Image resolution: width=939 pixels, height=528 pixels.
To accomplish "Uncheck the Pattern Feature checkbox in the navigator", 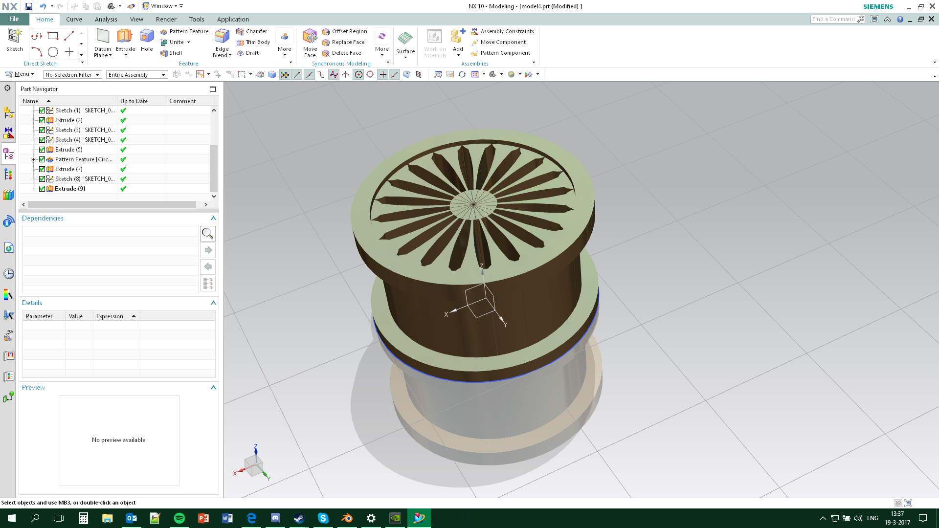I will point(42,159).
